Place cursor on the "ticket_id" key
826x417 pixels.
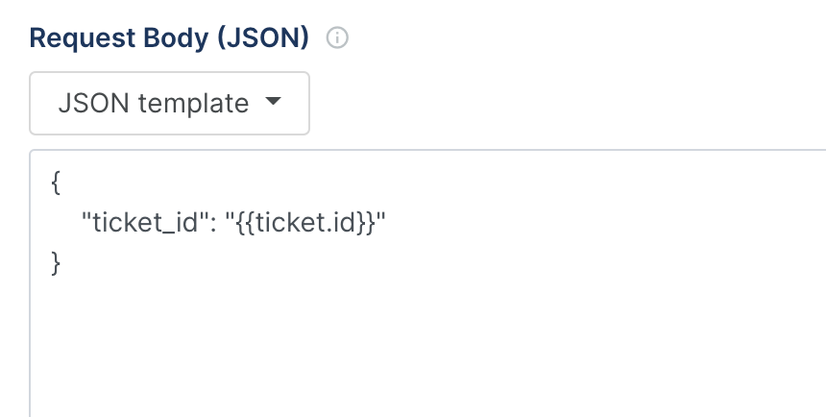pos(140,223)
